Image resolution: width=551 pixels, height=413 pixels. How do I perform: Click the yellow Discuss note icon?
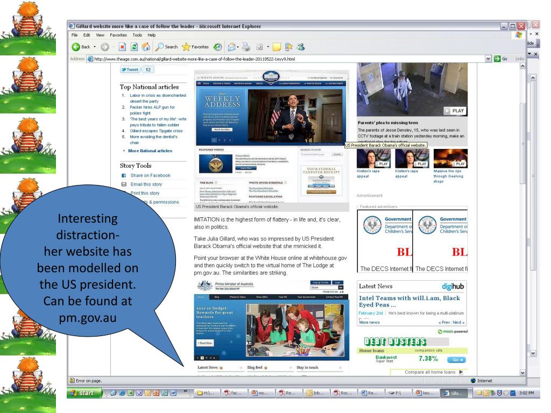coord(277,47)
